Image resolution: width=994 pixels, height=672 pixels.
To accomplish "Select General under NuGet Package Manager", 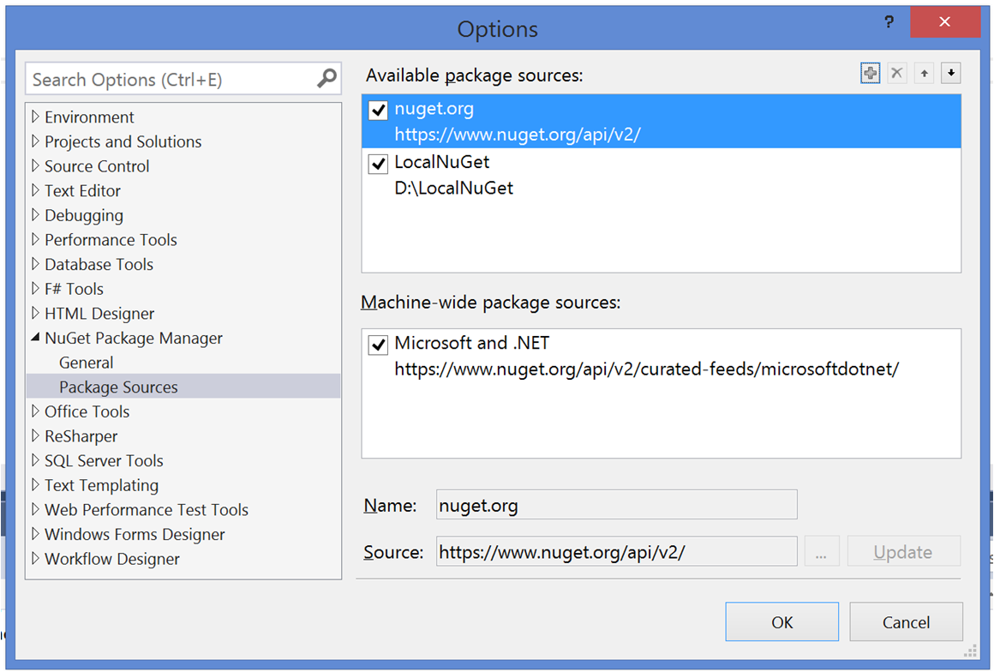I will click(x=86, y=363).
